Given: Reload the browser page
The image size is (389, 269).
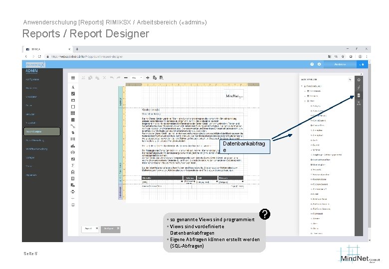Looking at the screenshot, I should pos(39,56).
